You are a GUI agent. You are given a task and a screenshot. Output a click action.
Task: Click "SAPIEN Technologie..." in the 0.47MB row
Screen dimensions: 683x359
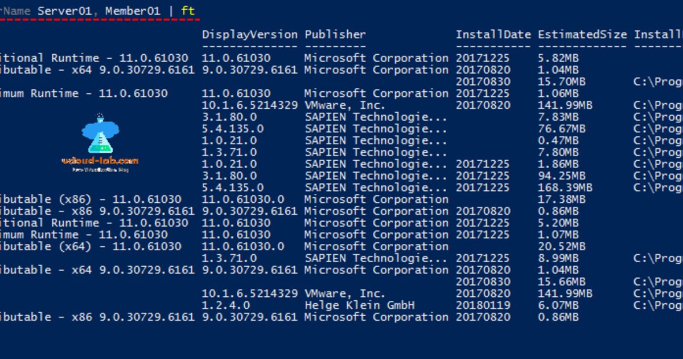[x=376, y=140]
